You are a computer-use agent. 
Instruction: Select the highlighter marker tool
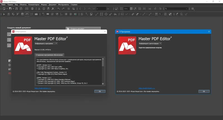pyautogui.click(x=137, y=14)
